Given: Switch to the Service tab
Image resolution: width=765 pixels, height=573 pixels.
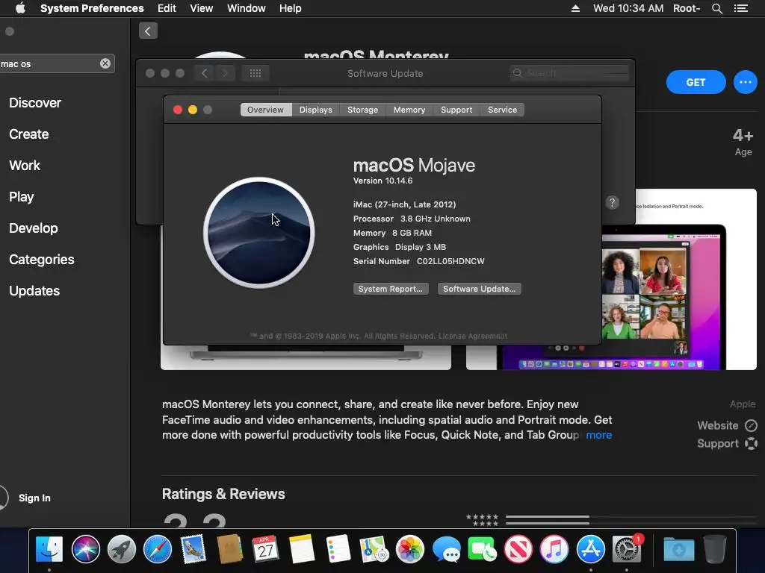Looking at the screenshot, I should [502, 110].
